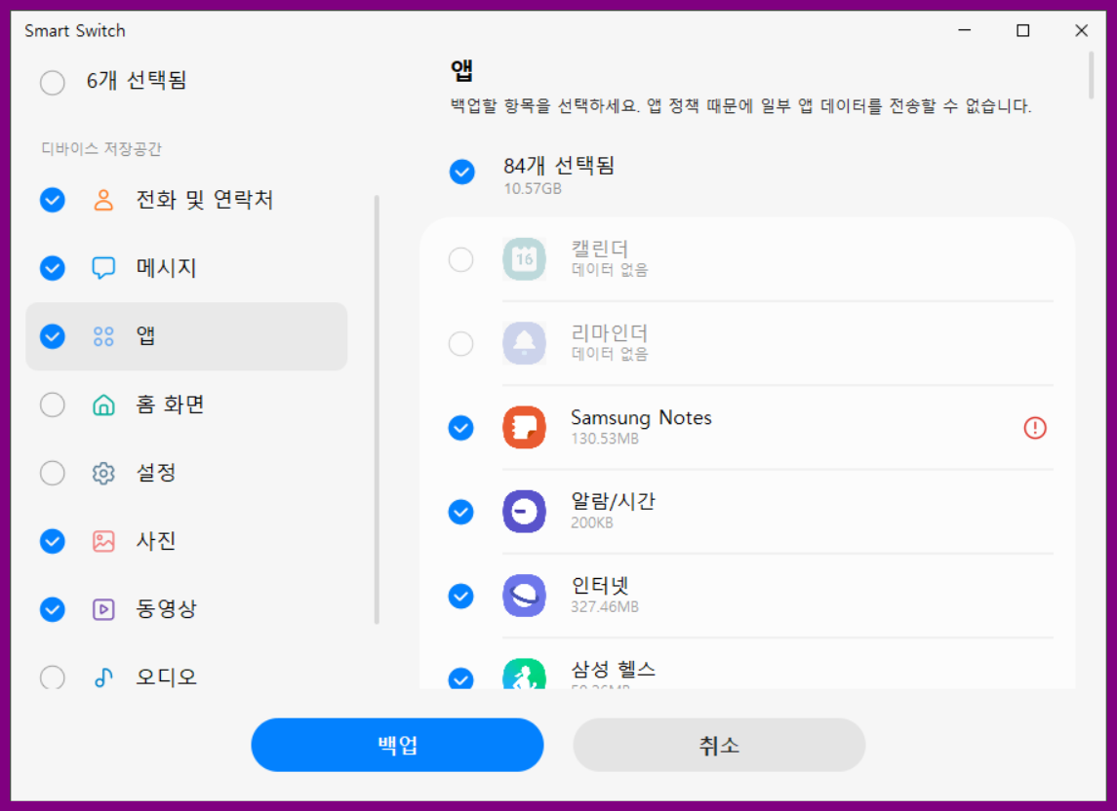Open the 전화 및 연락처 category

[186, 200]
